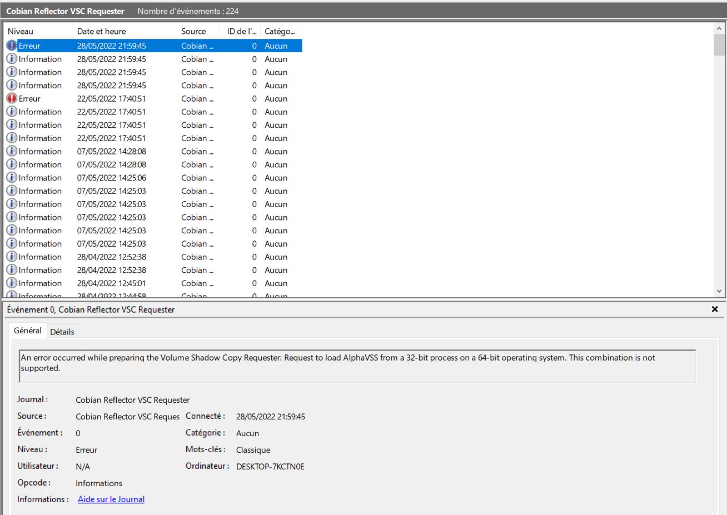Viewport: 727px width, 515px height.
Task: Select the Information event at 28/04/2022 12:45:01
Action: (x=154, y=283)
